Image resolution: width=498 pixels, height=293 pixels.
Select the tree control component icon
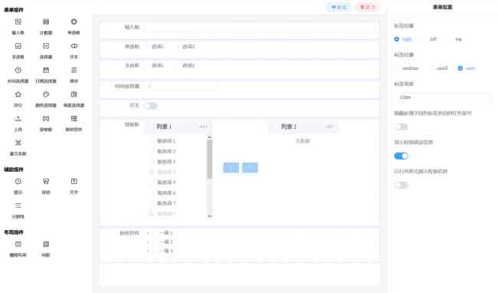(x=74, y=119)
